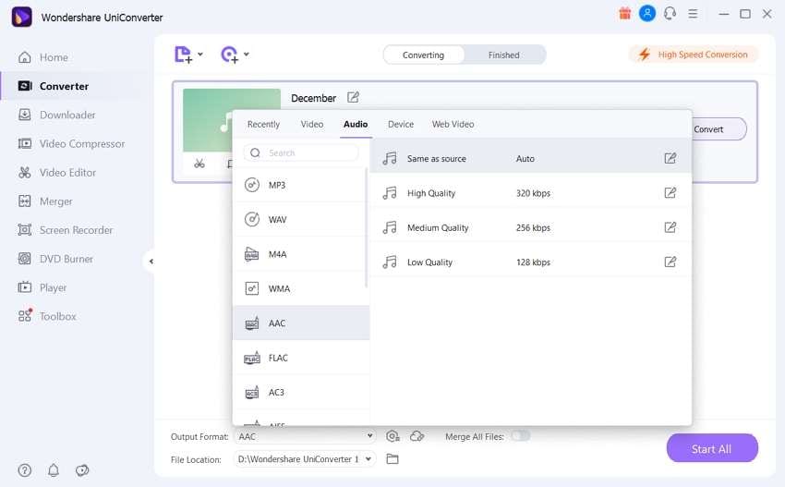Viewport: 785px width, 487px height.
Task: Choose FLAC from the format list
Action: 300,358
